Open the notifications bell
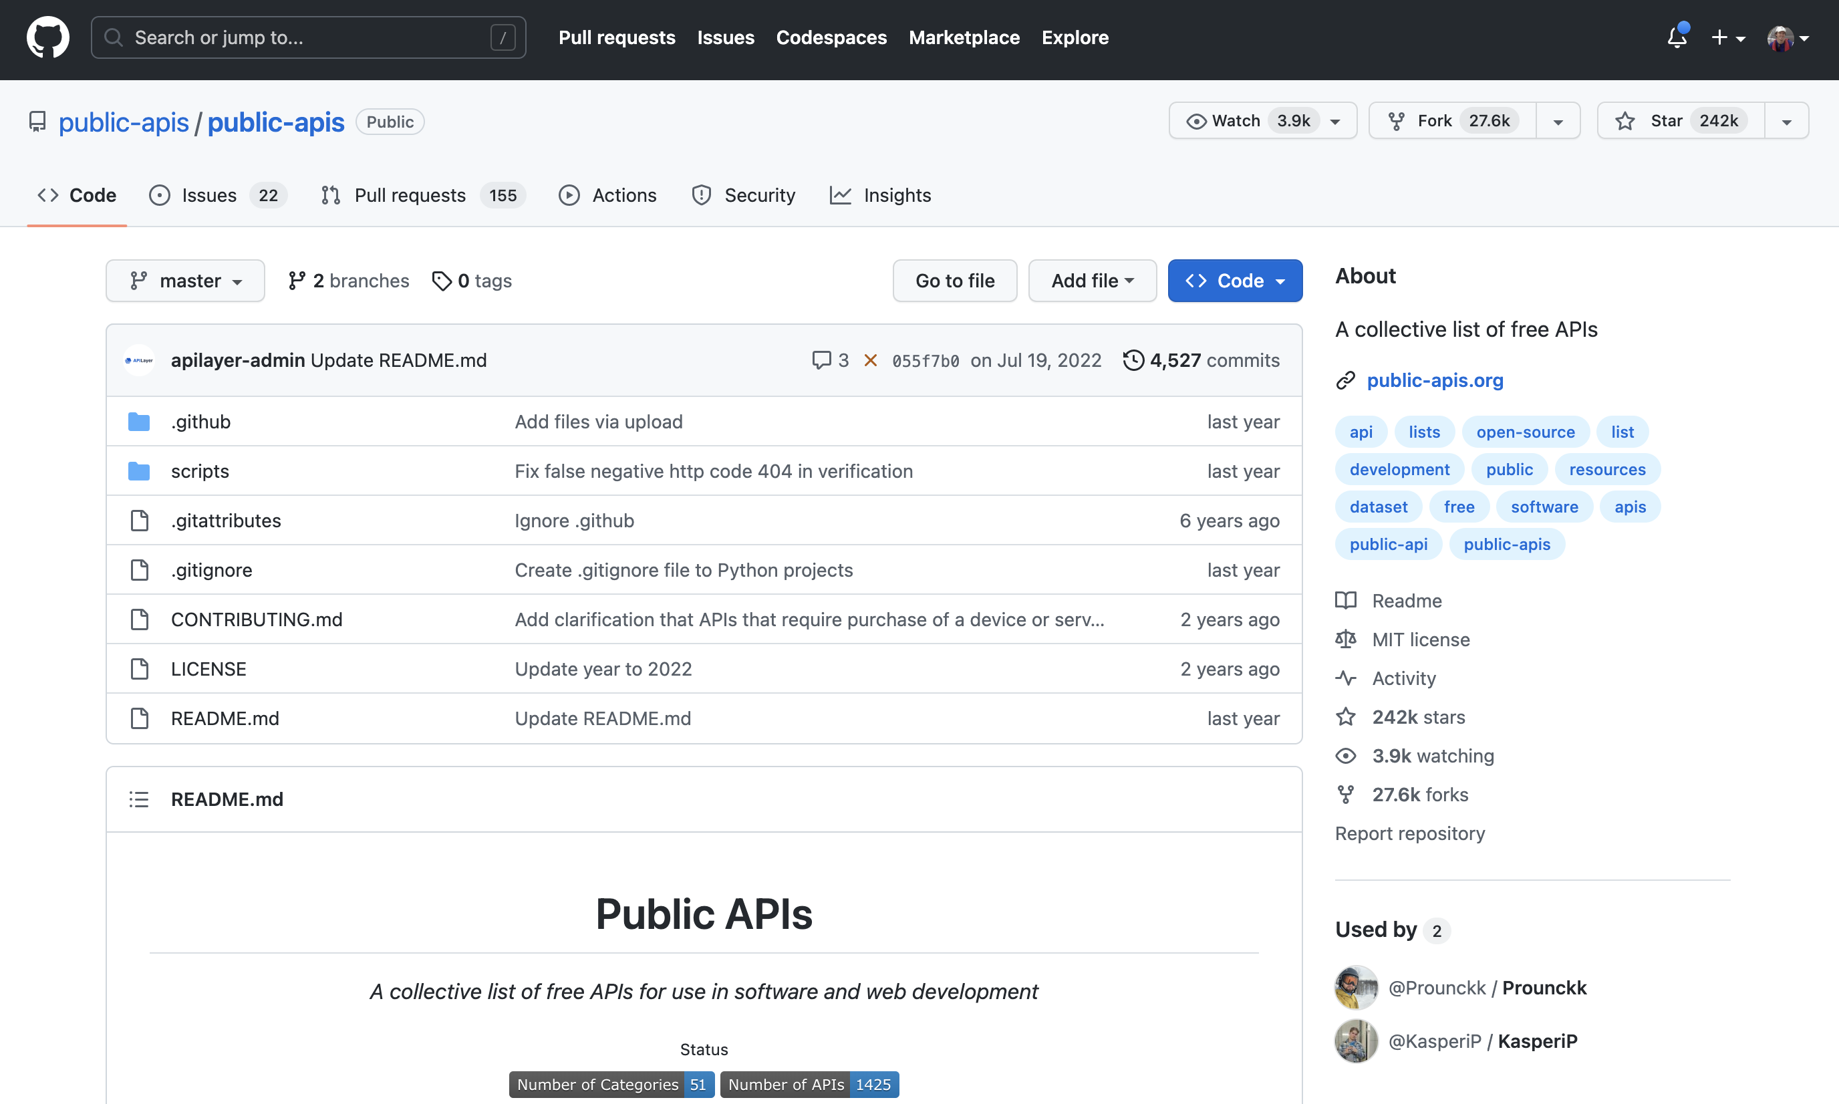Viewport: 1839px width, 1104px height. point(1677,37)
